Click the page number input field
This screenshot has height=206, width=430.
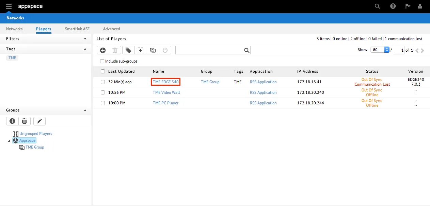[399, 50]
